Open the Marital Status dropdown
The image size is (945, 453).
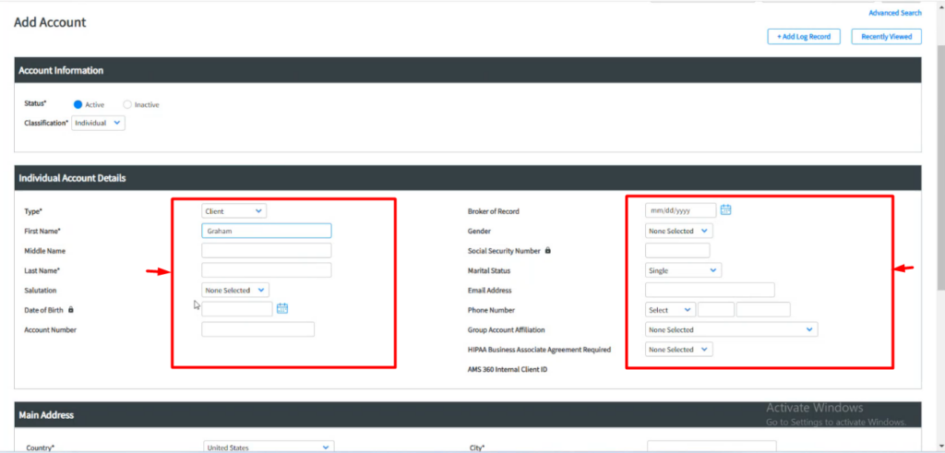coord(683,270)
